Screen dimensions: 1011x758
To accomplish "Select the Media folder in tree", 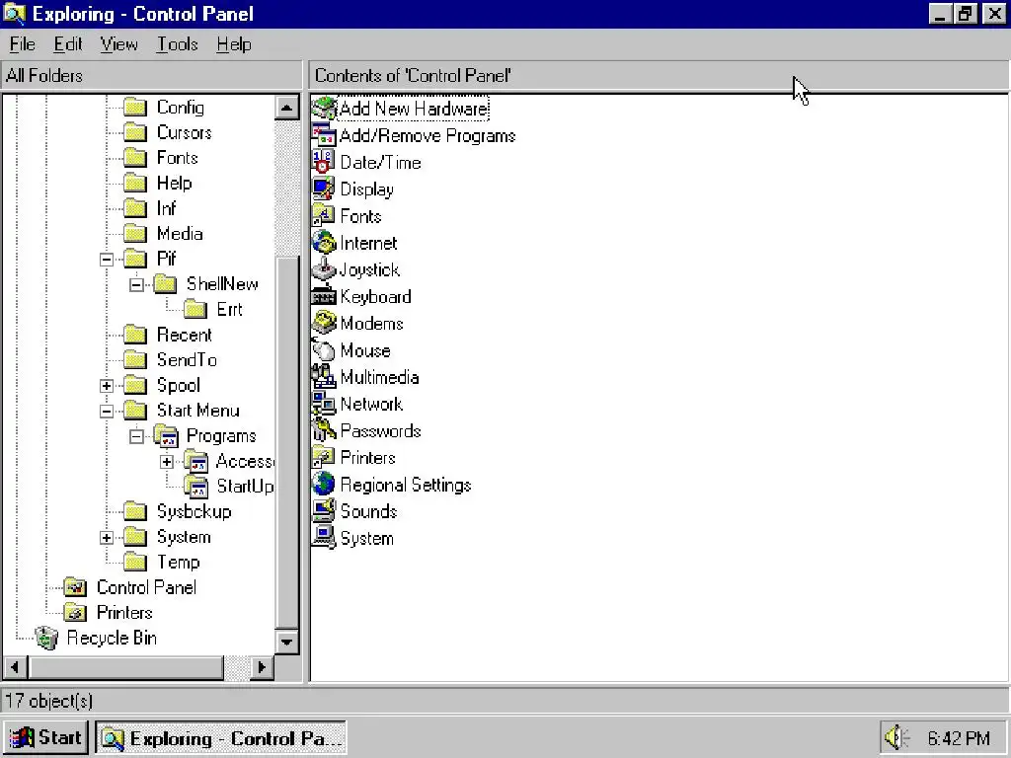I will coord(180,234).
